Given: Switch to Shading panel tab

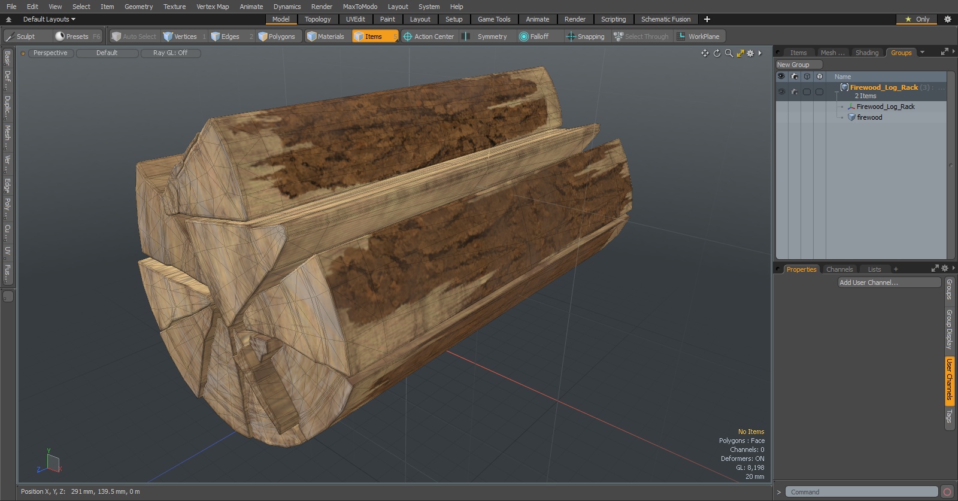Looking at the screenshot, I should coord(866,53).
